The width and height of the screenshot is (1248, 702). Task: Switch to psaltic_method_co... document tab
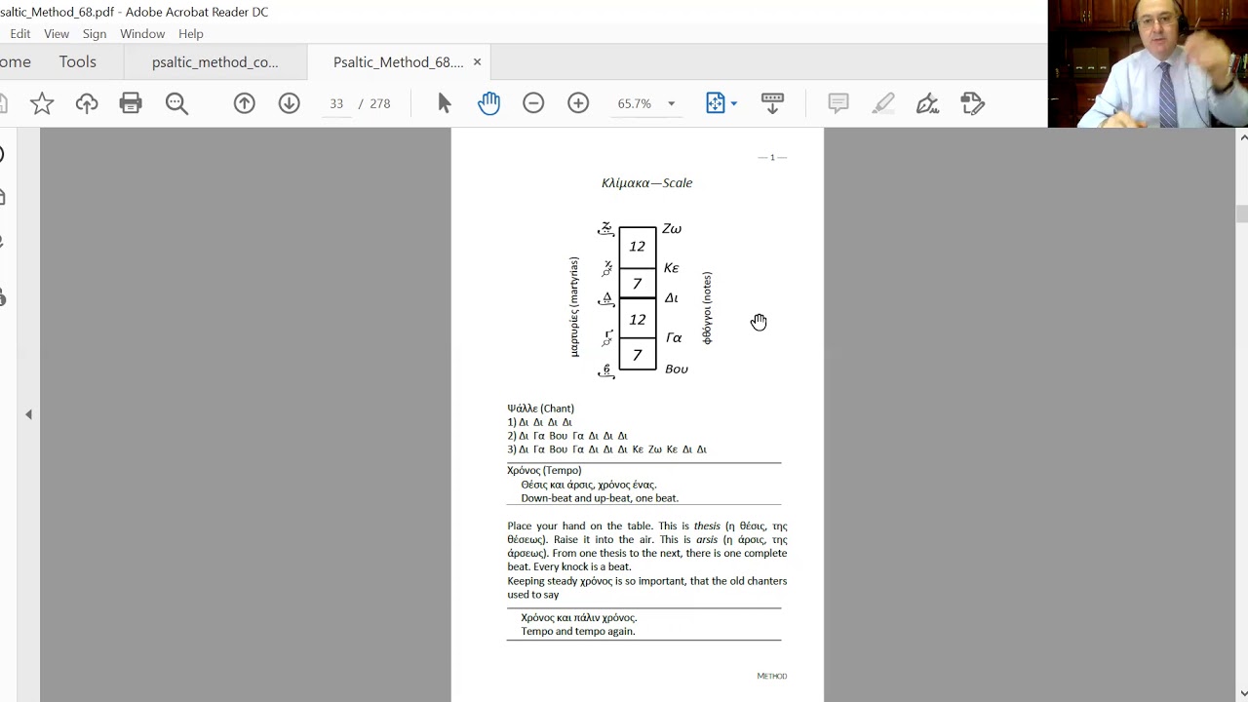tap(214, 62)
